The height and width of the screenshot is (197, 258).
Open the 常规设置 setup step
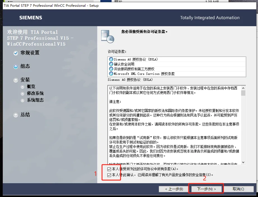30,53
